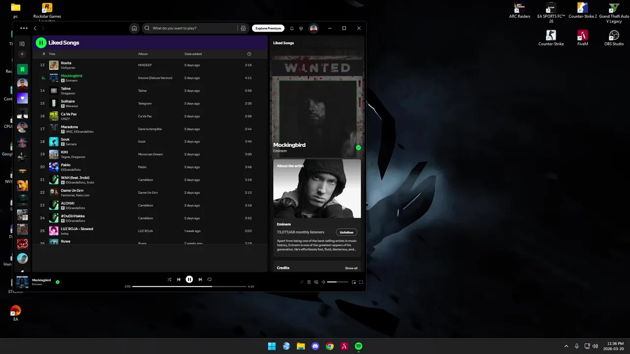Expand Your Library sidebar icon

(22, 44)
